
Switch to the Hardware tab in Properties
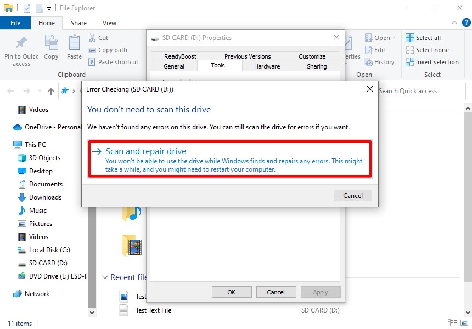(267, 66)
